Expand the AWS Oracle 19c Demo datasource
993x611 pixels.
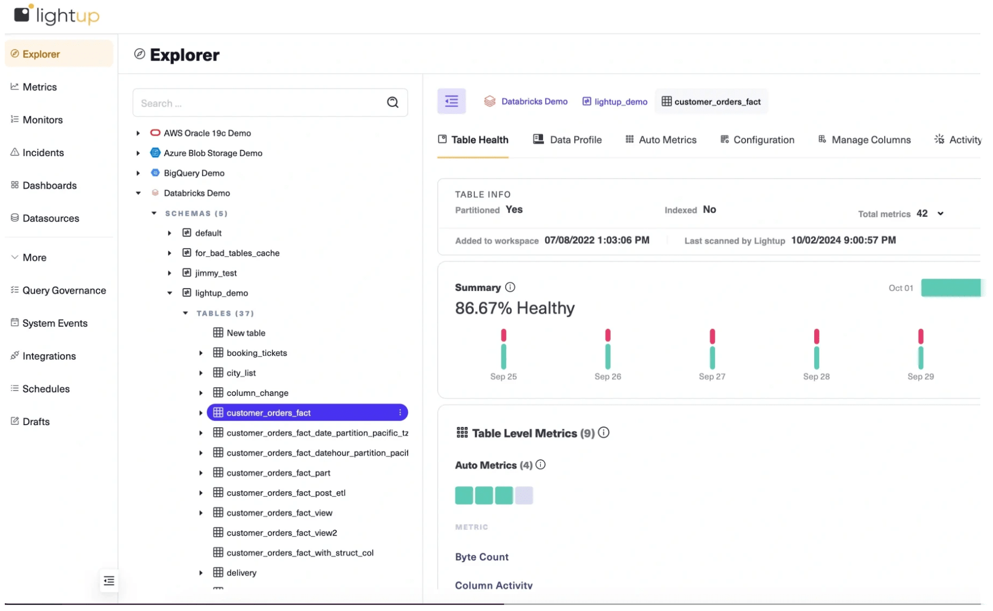point(138,133)
